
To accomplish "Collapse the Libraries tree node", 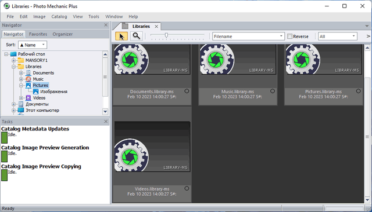I will click(x=13, y=67).
